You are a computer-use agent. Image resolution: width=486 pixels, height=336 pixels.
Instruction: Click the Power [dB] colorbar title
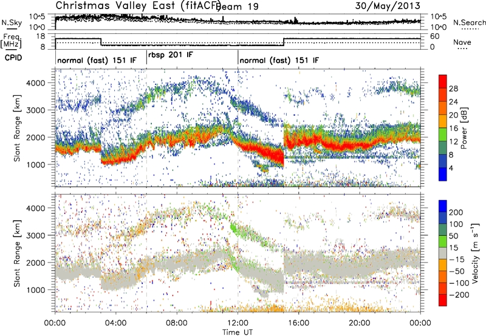point(464,128)
